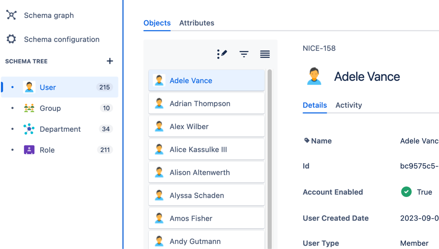Click Adele Vance's large avatar icon
The width and height of the screenshot is (439, 249).
click(x=314, y=76)
